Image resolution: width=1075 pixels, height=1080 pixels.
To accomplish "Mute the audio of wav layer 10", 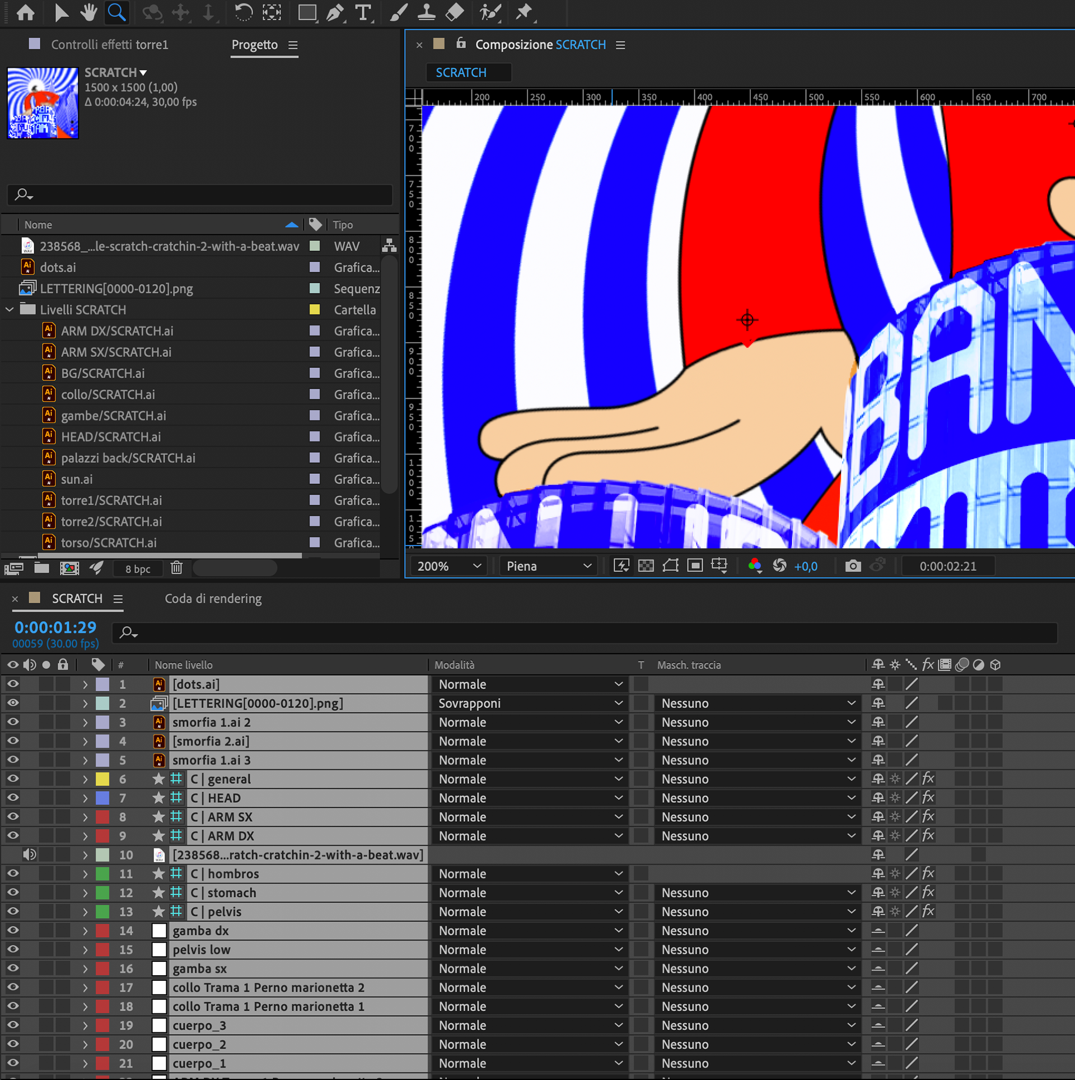I will coord(30,855).
